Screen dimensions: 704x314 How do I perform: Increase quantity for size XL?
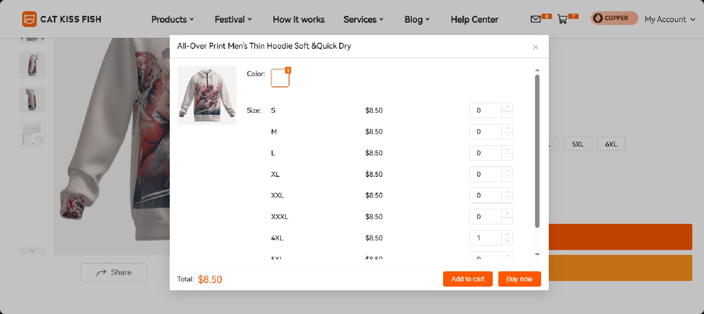(x=507, y=171)
